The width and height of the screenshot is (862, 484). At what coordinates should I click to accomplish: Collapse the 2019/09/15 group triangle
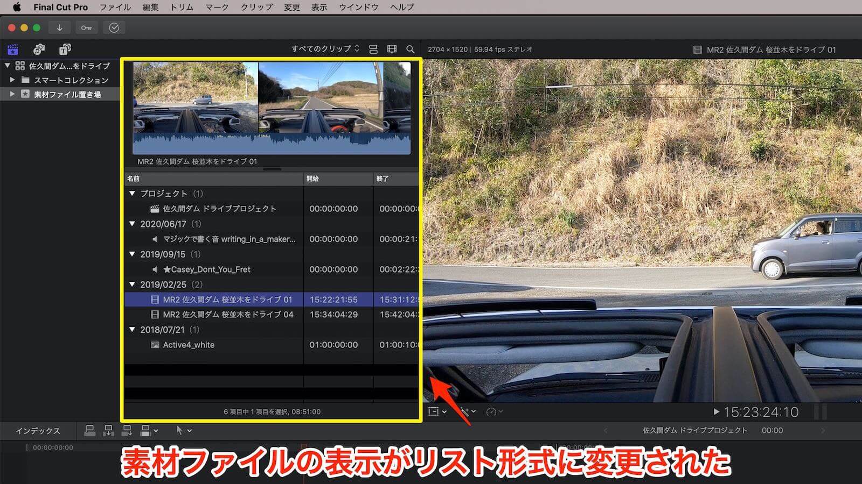click(x=133, y=254)
